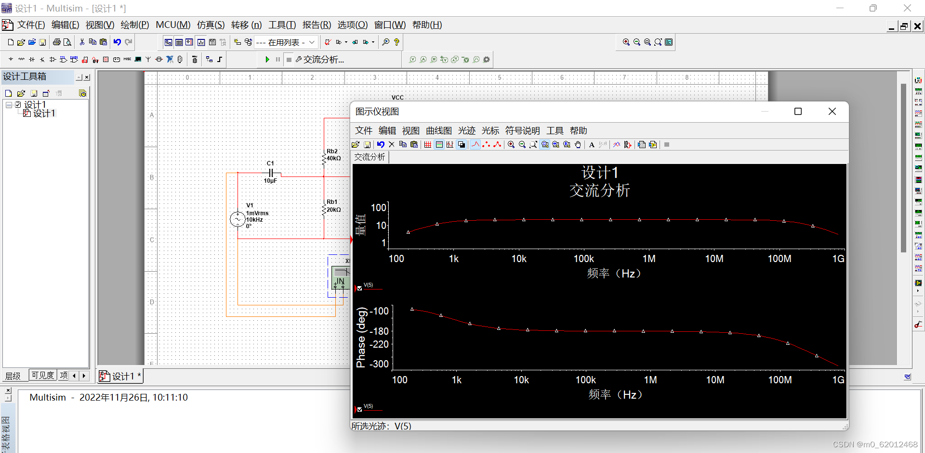
Task: Open the Basic resistor component group
Action: click(21, 59)
